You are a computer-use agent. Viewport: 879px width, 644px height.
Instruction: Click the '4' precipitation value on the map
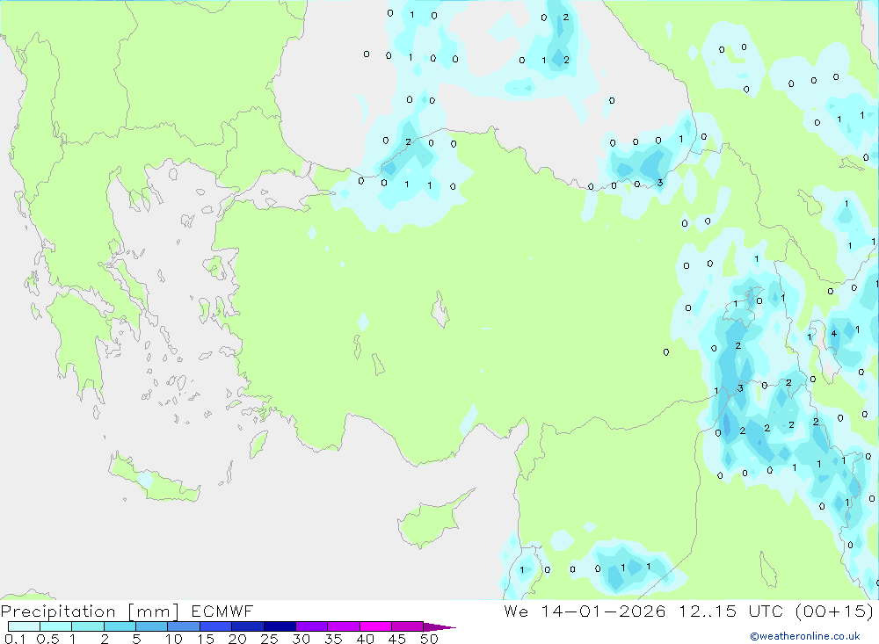(834, 334)
